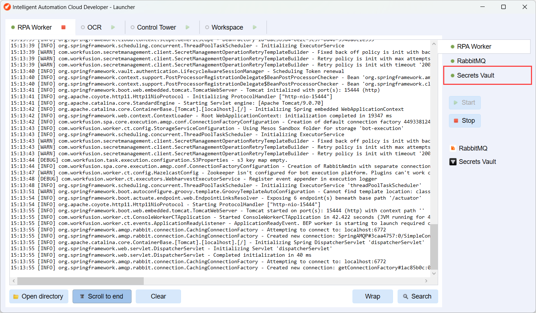
Task: Click the 'Initializing Servlet 'dispatcherServlet'' line
Action: pos(171,249)
